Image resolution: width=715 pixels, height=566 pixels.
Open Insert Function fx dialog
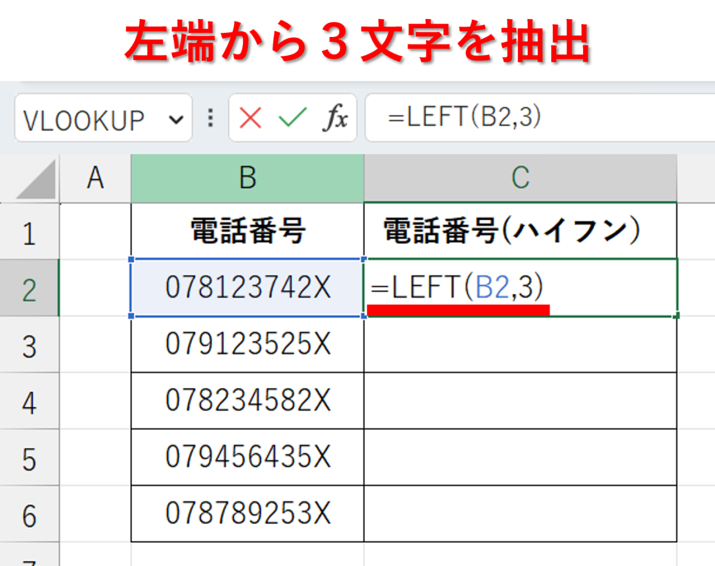tap(336, 118)
